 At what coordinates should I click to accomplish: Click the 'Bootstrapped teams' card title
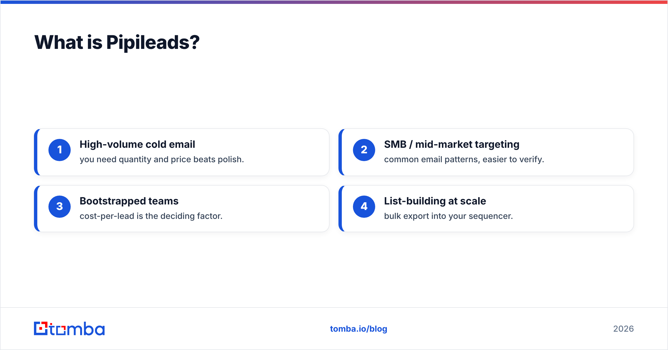129,201
